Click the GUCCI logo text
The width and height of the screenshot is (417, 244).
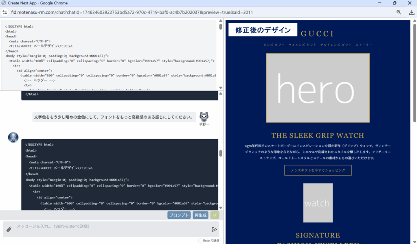click(317, 34)
